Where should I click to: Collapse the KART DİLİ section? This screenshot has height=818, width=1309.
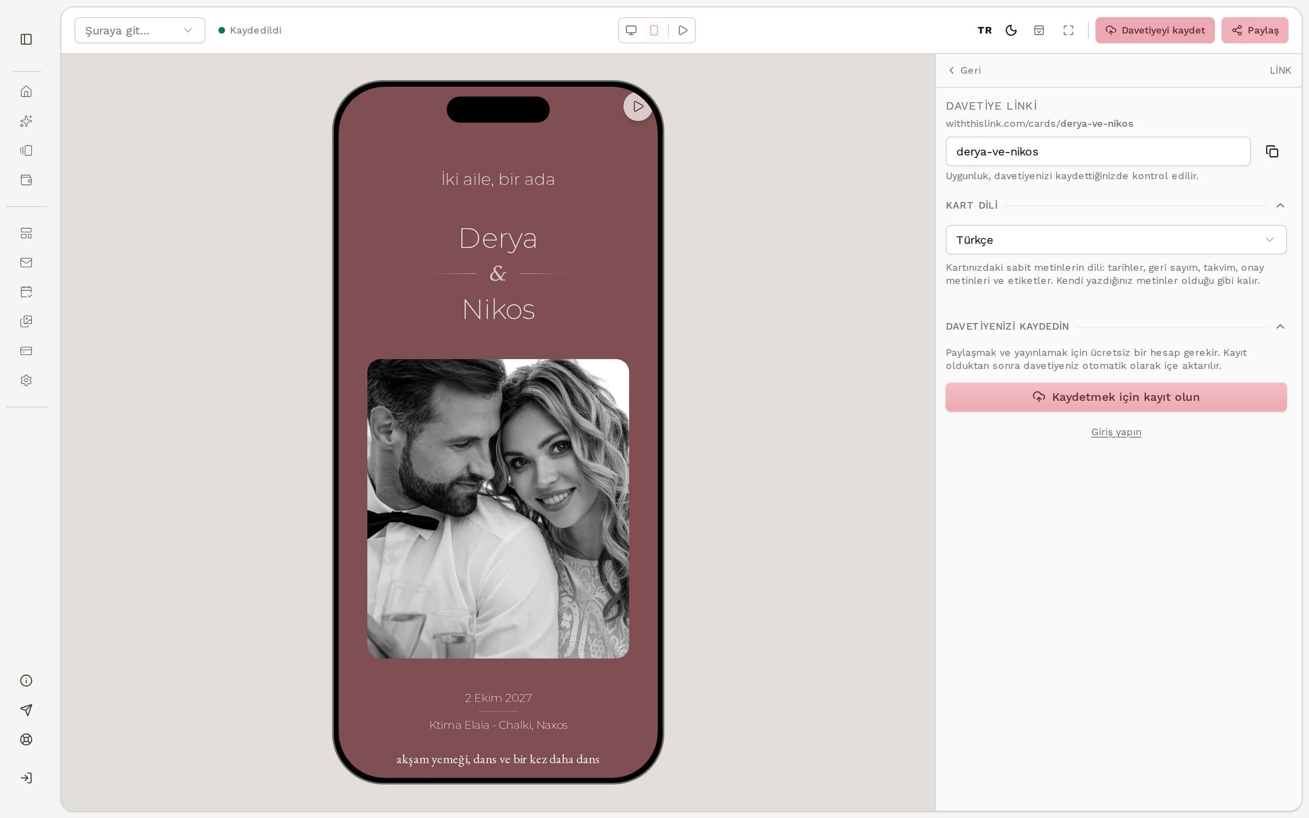coord(1280,206)
